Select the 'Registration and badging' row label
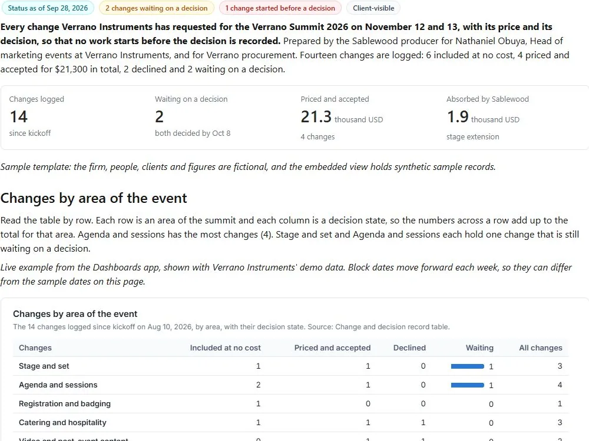This screenshot has width=589, height=441. [65, 403]
